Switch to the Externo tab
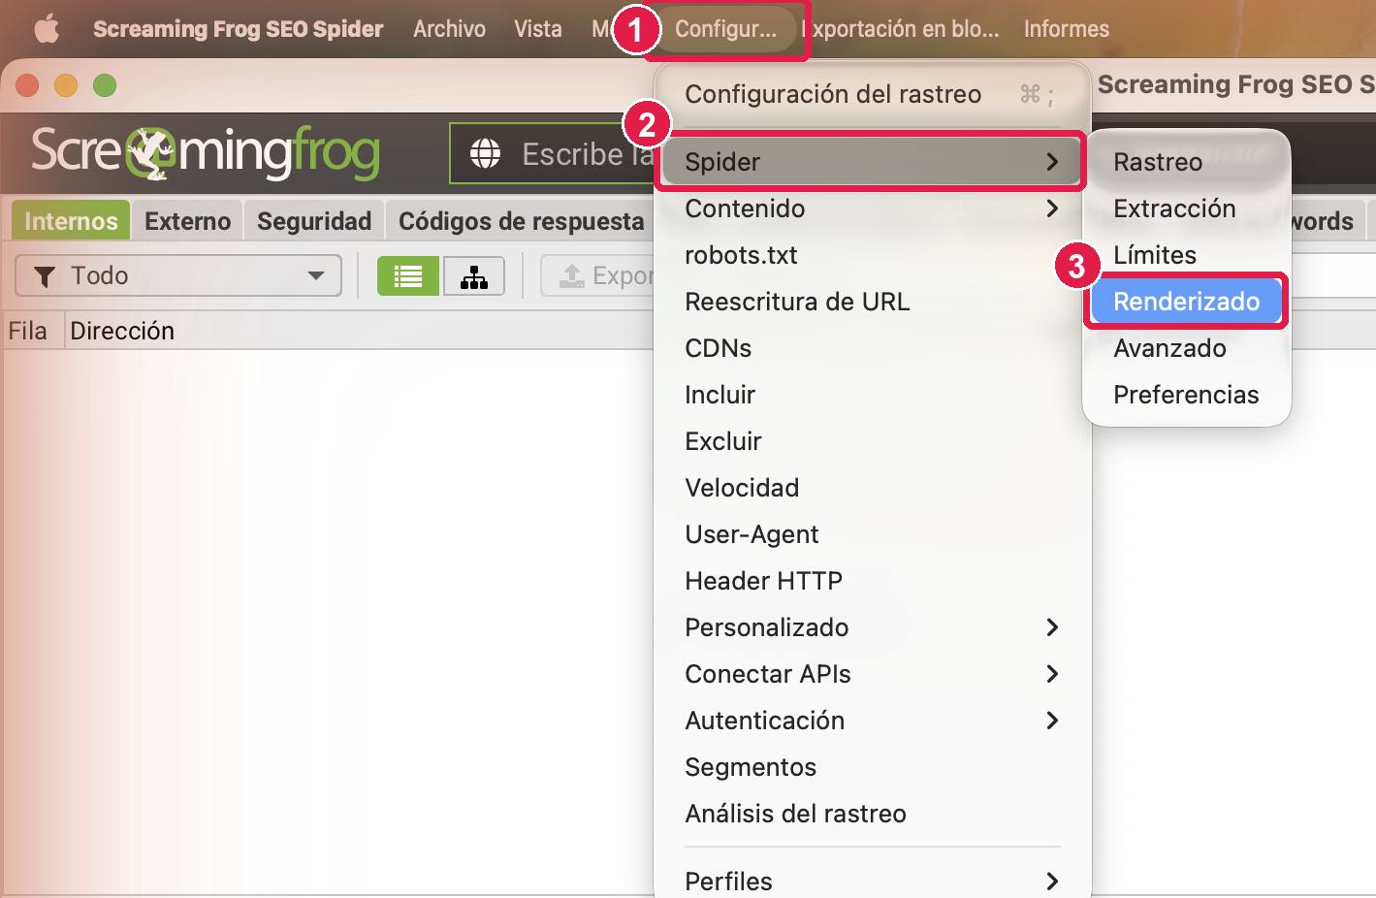Viewport: 1376px width, 898px height. click(187, 221)
